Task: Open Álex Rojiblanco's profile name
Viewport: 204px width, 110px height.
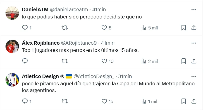Action: (41, 43)
